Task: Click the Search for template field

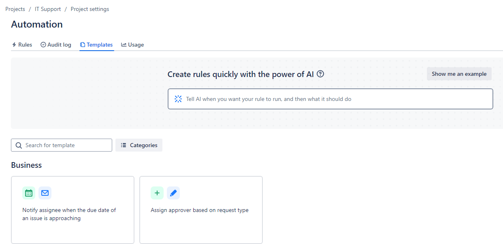Action: pos(62,145)
